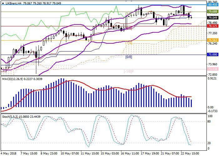Click the dark blue 75.000 level tag

[x=213, y=55]
